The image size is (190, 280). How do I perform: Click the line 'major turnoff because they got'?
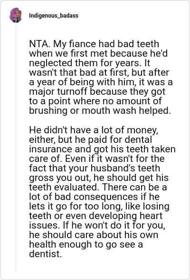pos(97,91)
